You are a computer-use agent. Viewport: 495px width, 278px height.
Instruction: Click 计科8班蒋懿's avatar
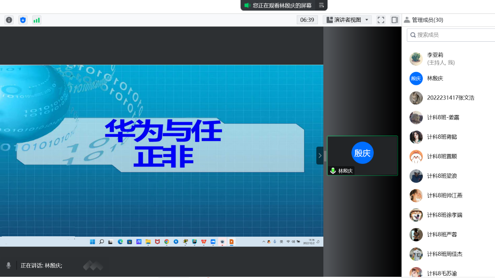pyautogui.click(x=416, y=137)
